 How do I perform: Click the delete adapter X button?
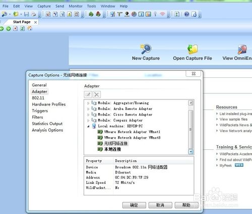(97, 94)
